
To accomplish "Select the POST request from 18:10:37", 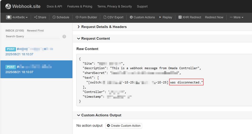I will 36,51.
